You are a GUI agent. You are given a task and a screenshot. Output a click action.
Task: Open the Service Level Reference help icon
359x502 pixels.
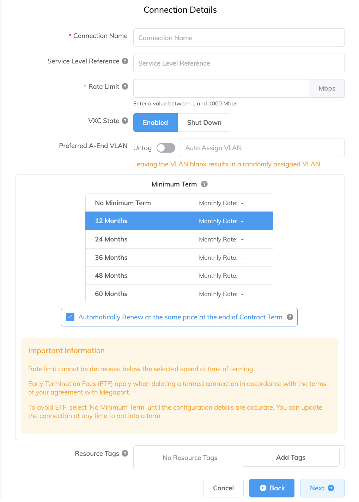pos(125,61)
